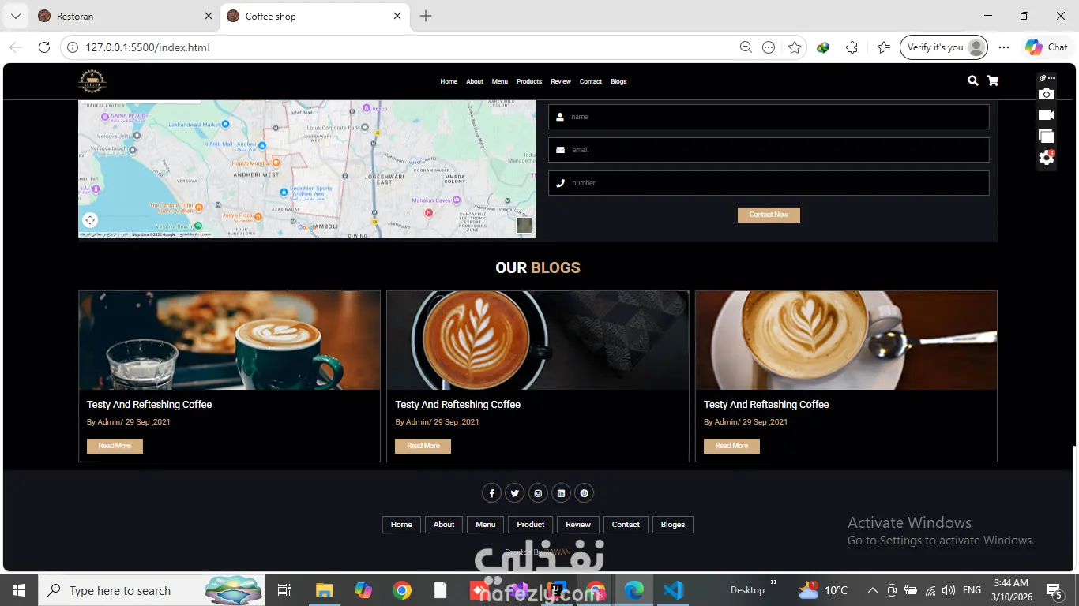
Task: Click the Contact Now button
Action: coord(769,215)
